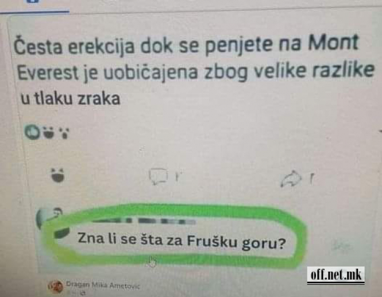
Task: Click the faint reaction on the comment
Action: pos(342,246)
